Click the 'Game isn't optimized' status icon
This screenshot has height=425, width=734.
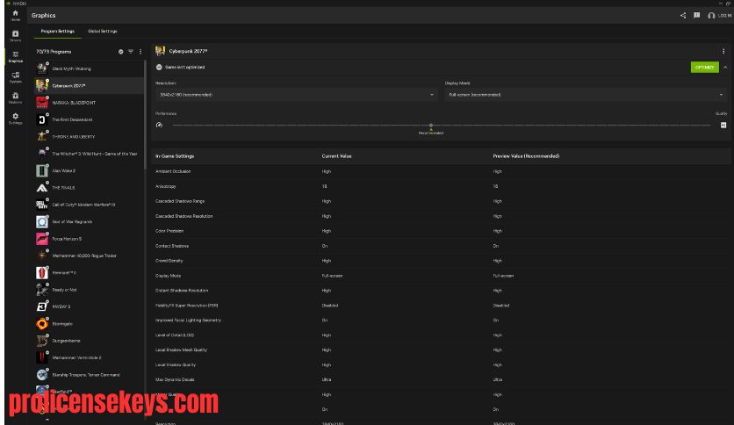159,68
